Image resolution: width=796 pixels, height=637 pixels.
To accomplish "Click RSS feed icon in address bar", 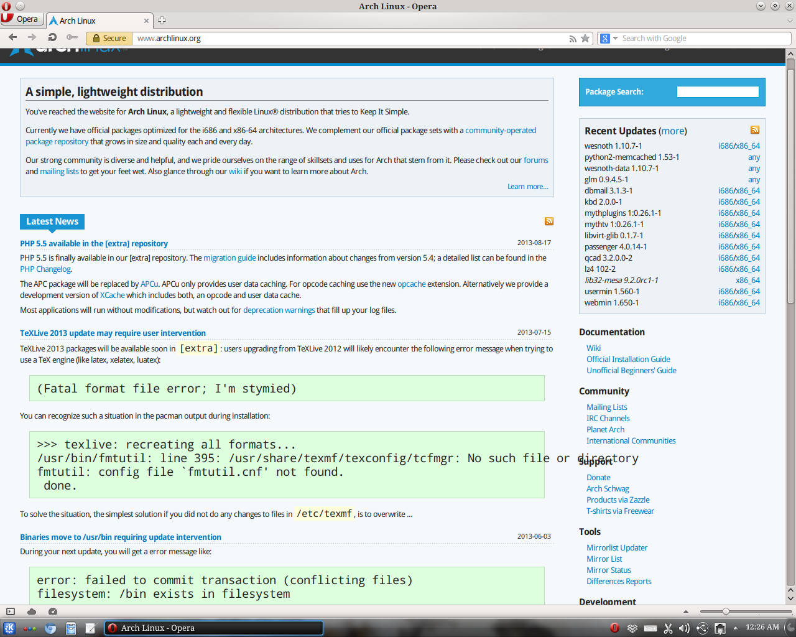I will [573, 39].
